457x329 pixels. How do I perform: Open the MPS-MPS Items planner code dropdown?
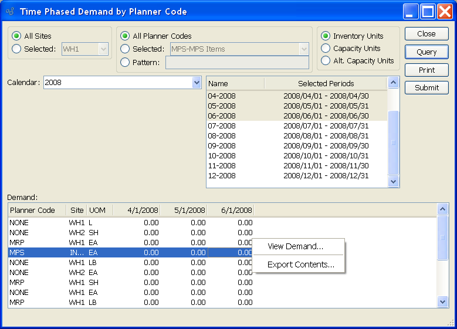pos(304,49)
